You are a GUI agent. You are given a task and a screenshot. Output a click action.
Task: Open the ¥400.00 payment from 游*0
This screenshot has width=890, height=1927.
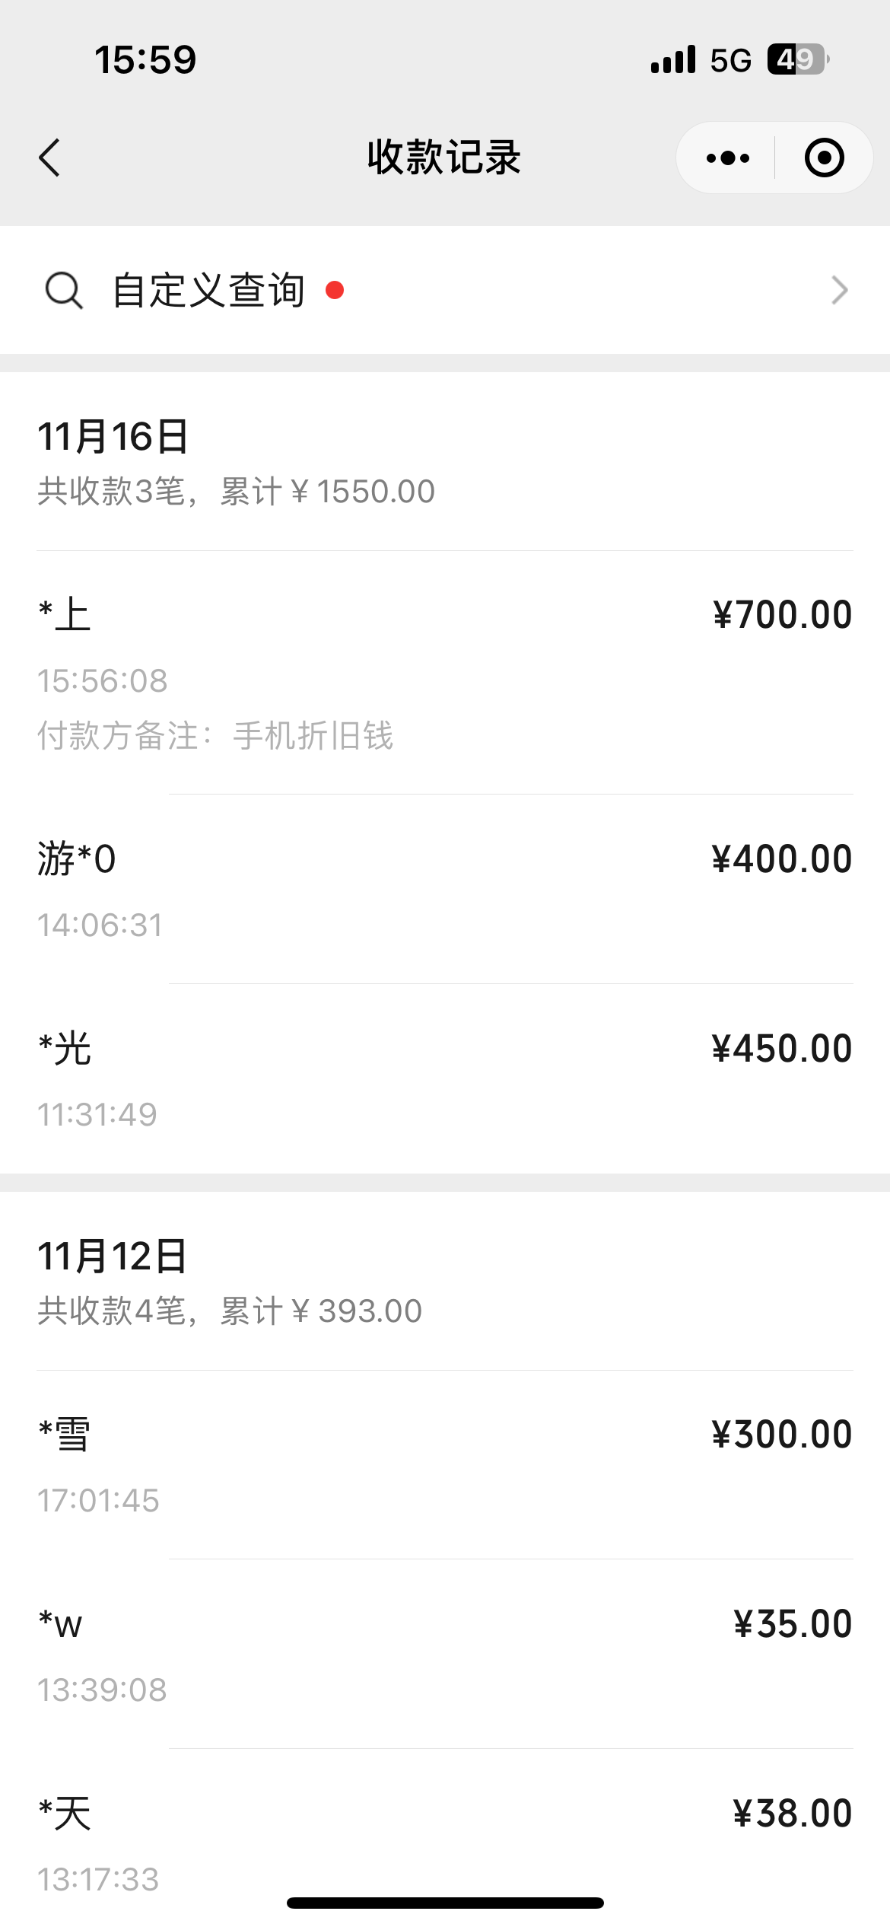point(445,889)
